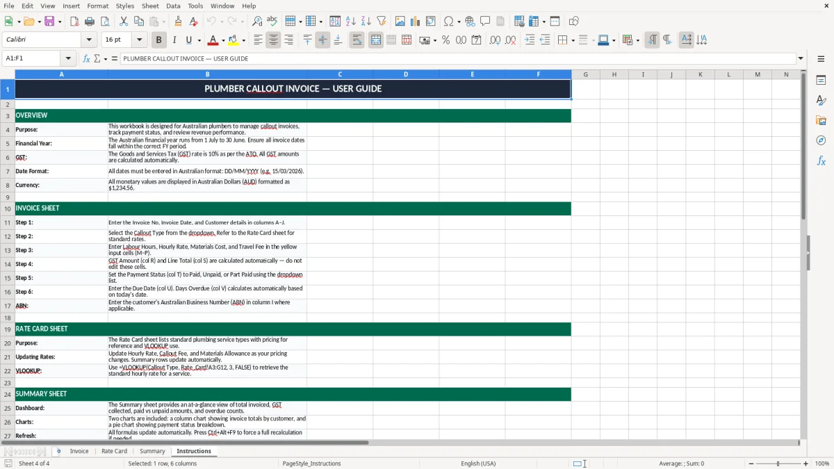Toggle Bold formatting
Image resolution: width=834 pixels, height=469 pixels.
158,40
